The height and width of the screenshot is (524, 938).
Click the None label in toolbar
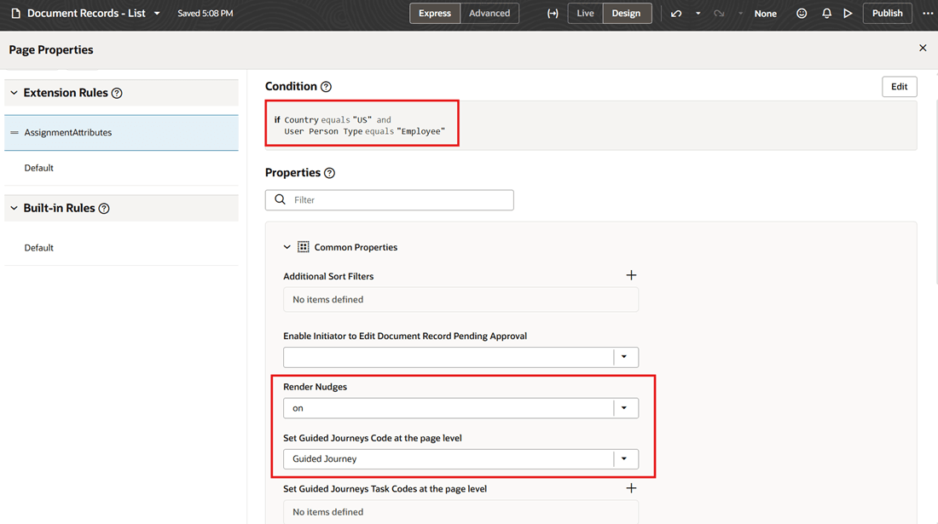(765, 13)
